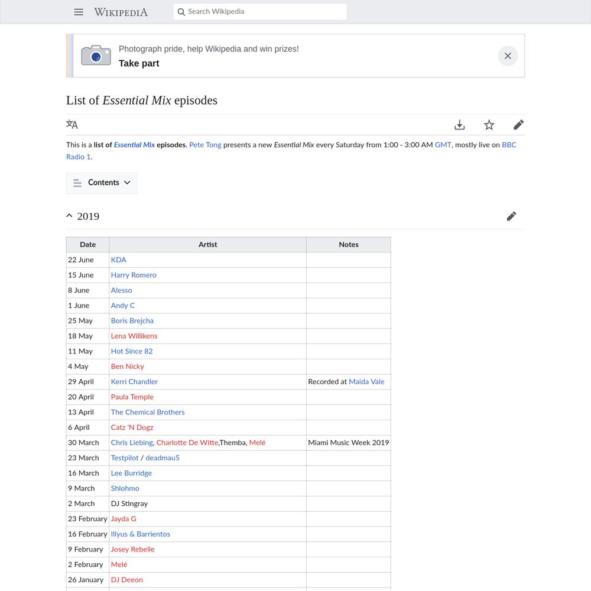Open the Testpilot link
Screen dimensions: 591x591
click(x=125, y=457)
